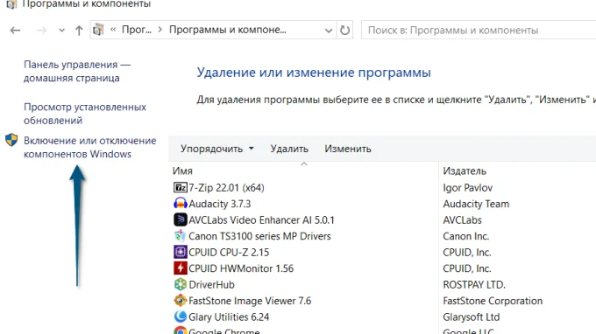The image size is (596, 334).
Task: Refresh the programs list
Action: pos(344,30)
